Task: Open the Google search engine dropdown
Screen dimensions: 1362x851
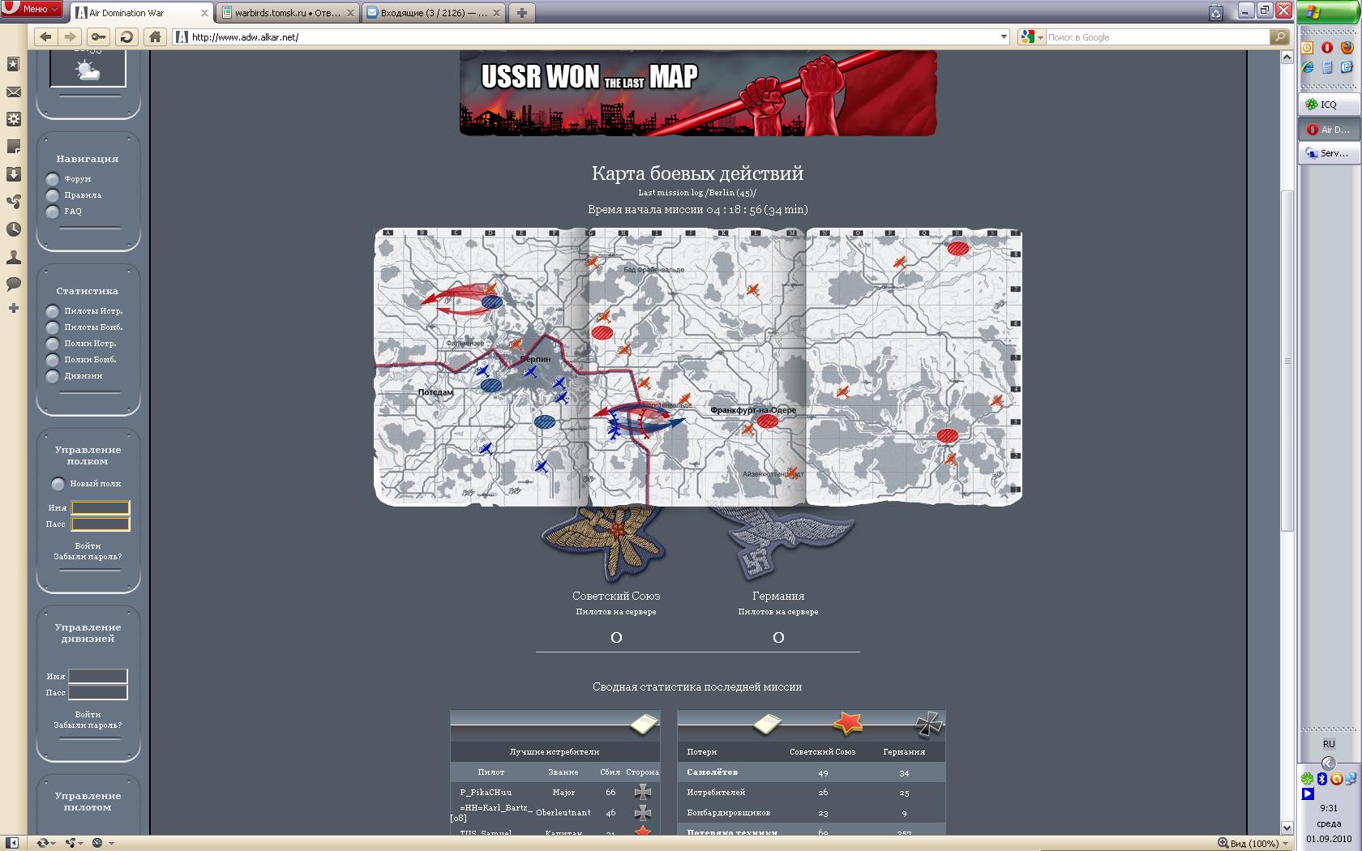Action: [1031, 36]
